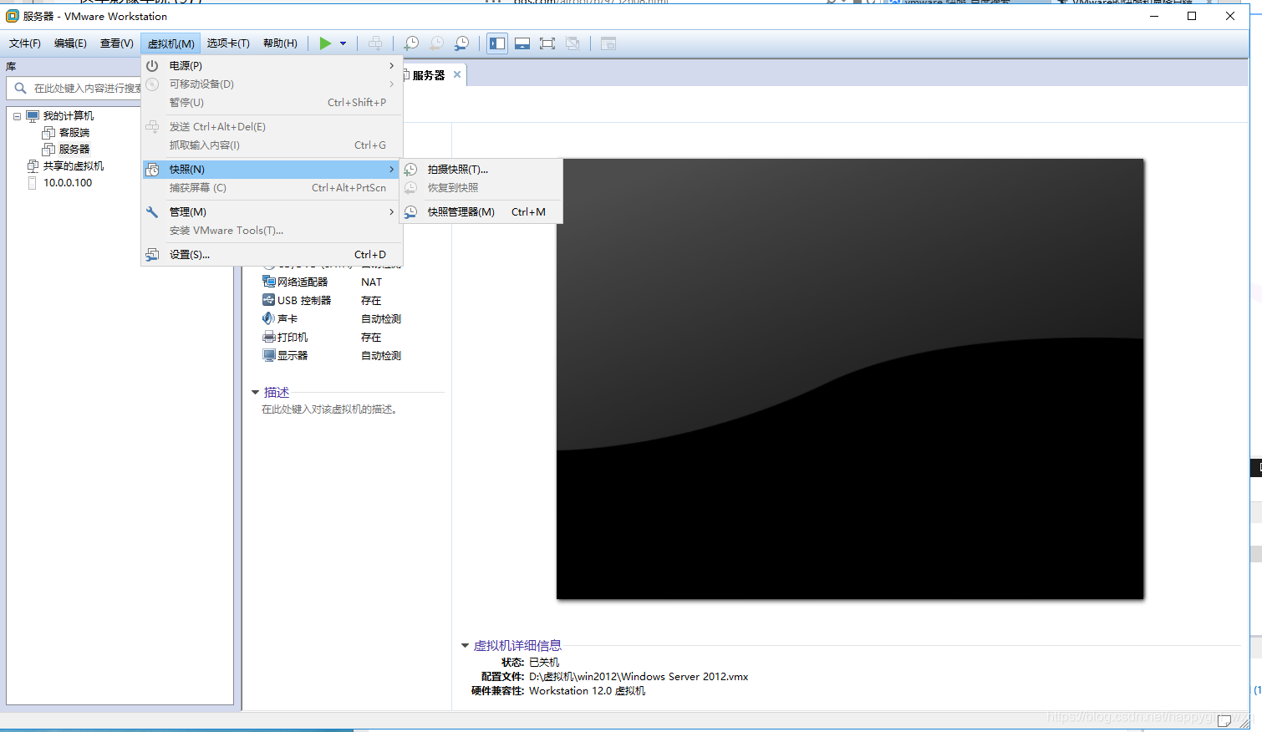The height and width of the screenshot is (732, 1262).
Task: Collapse the 我的计算机 tree node
Action: click(17, 116)
